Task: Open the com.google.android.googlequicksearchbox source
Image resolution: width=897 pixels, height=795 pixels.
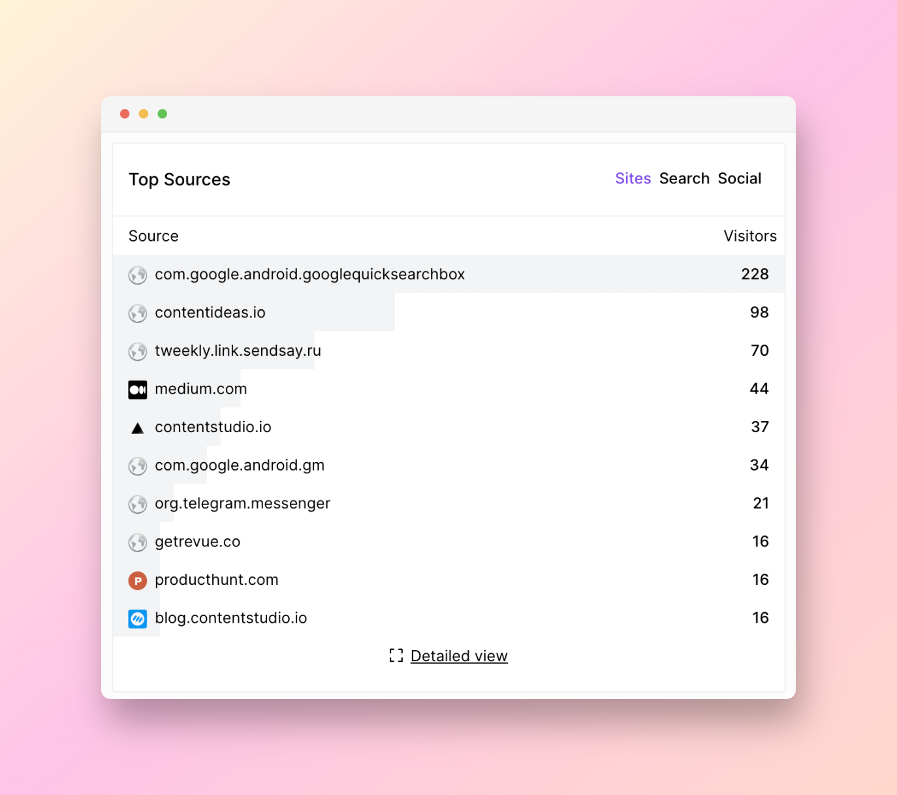Action: [x=309, y=274]
